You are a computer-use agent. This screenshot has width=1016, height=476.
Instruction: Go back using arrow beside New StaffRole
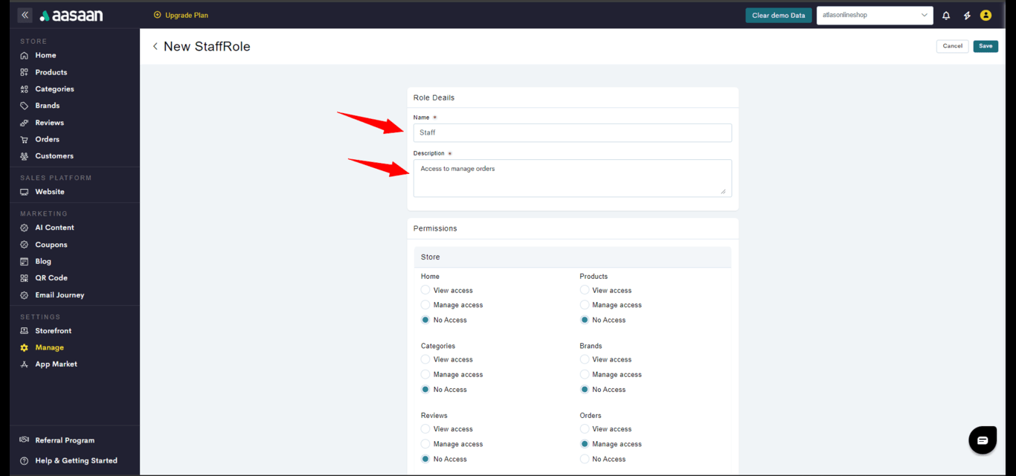(155, 46)
